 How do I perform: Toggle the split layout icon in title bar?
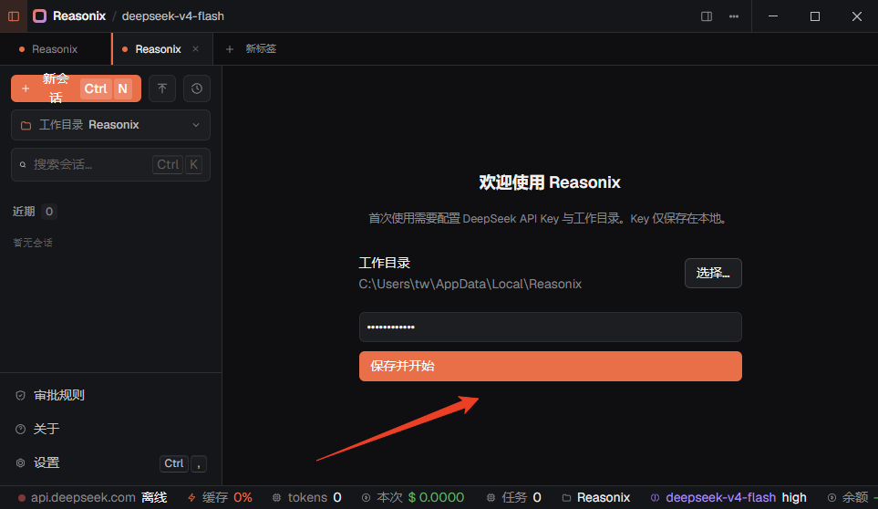coord(707,16)
